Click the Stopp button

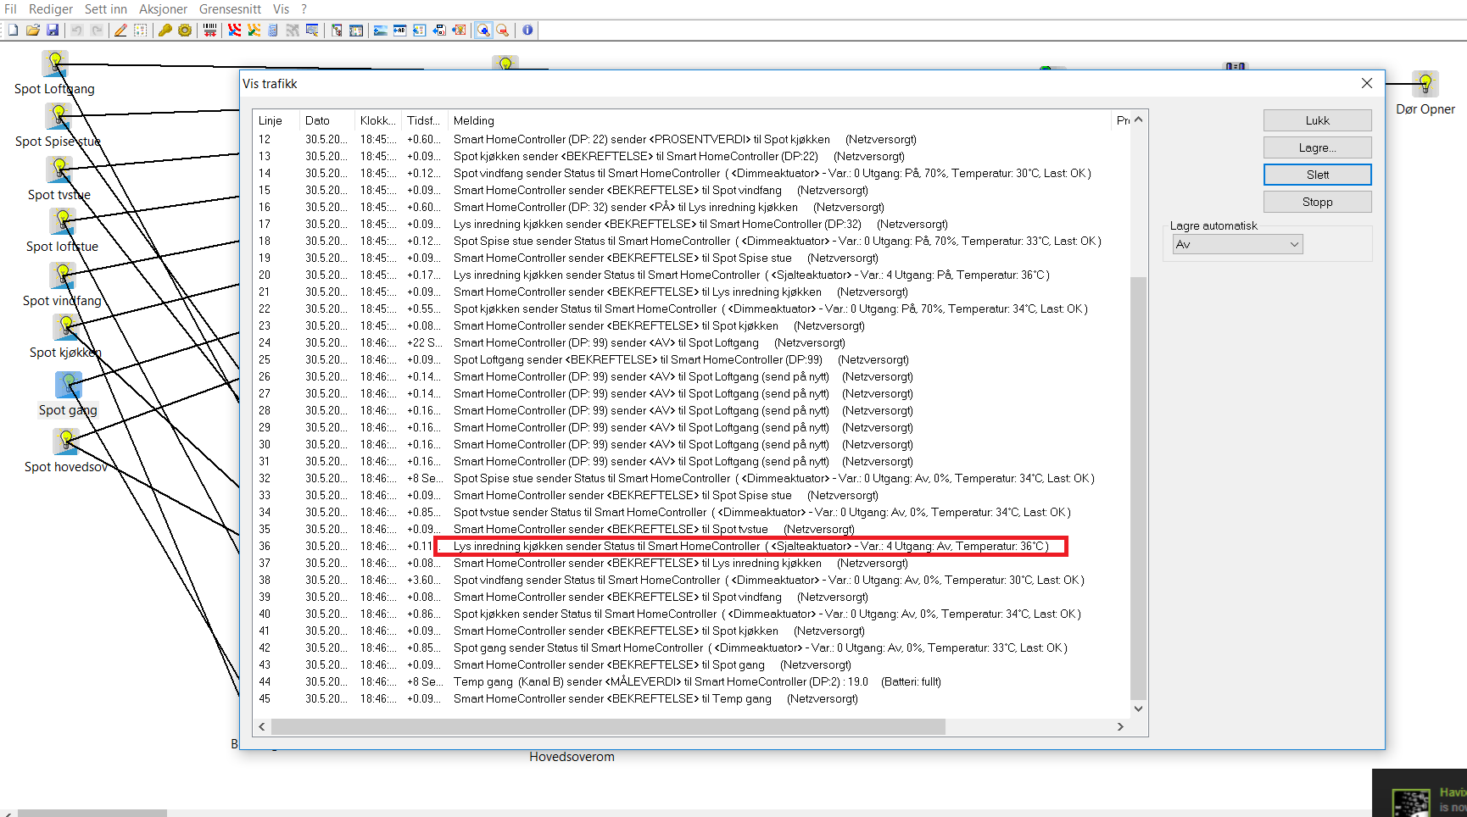coord(1317,202)
